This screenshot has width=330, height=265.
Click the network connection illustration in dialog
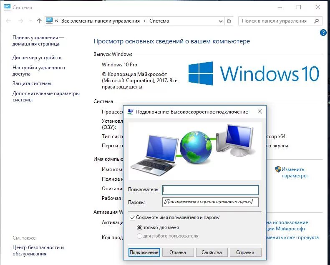(x=195, y=151)
